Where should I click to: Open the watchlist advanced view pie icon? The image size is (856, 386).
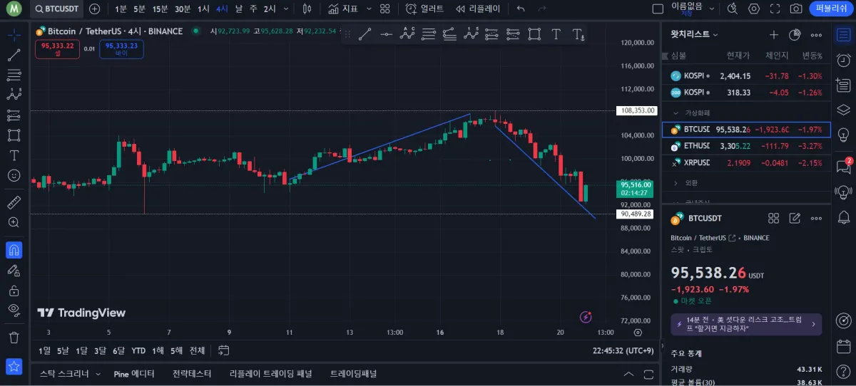[x=795, y=34]
